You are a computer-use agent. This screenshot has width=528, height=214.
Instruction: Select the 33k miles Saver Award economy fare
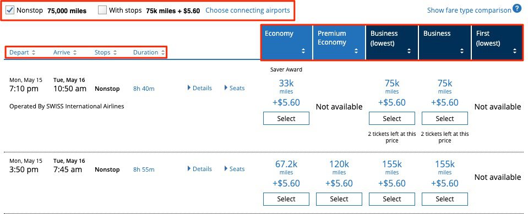(286, 118)
